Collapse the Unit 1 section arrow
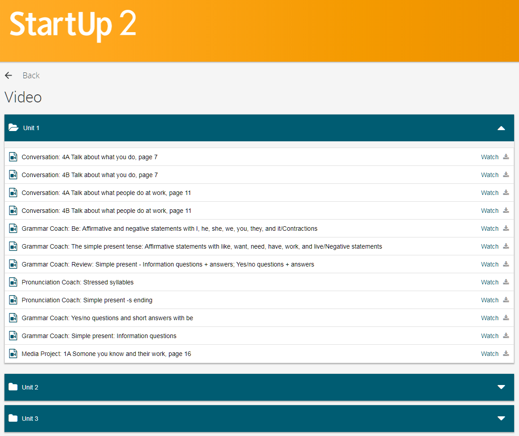 click(501, 128)
